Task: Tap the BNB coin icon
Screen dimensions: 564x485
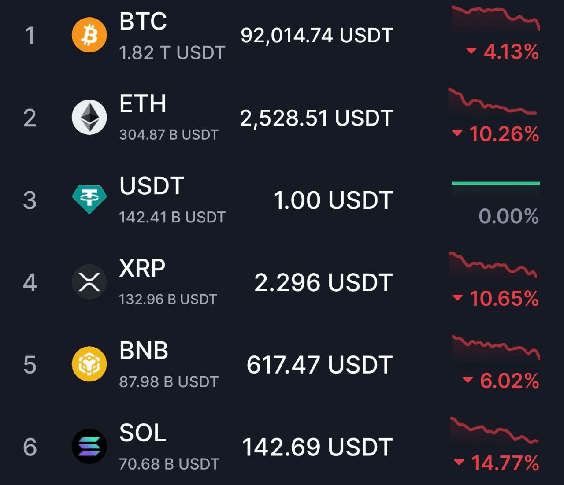Action: pos(89,364)
